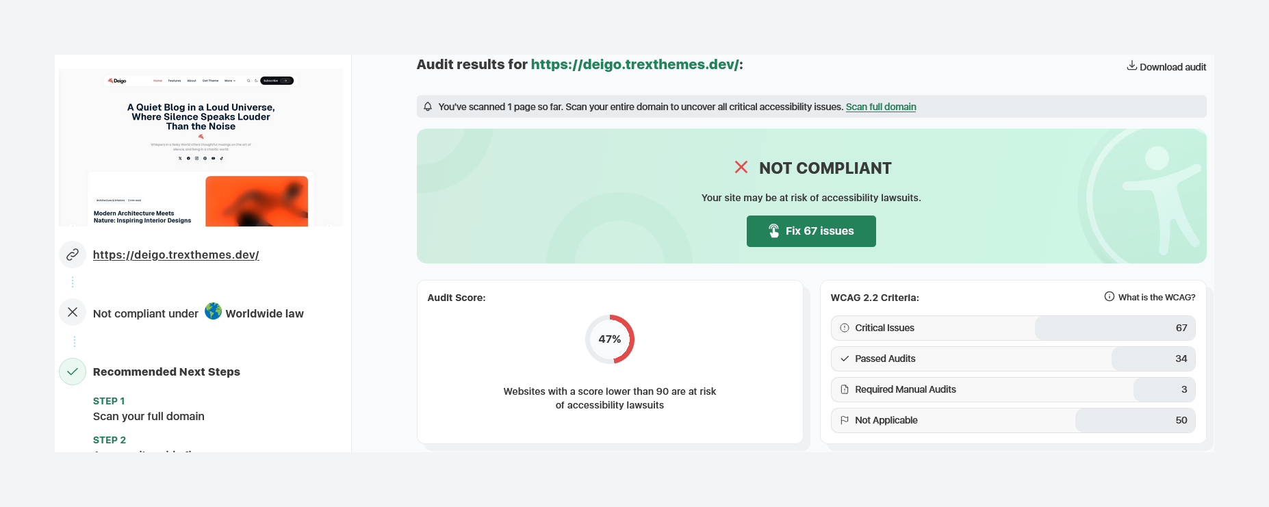
Task: Click the Critical Issues warning icon
Action: 845,328
